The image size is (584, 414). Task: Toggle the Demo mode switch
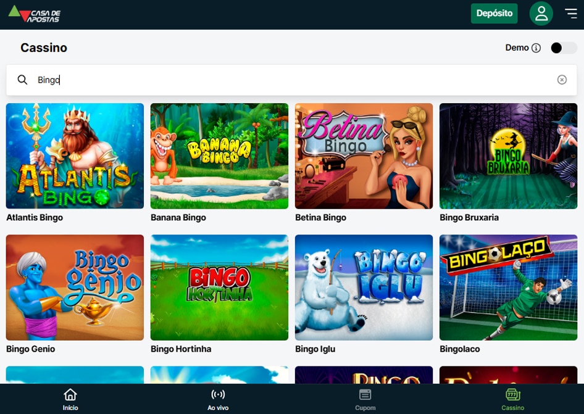point(563,48)
